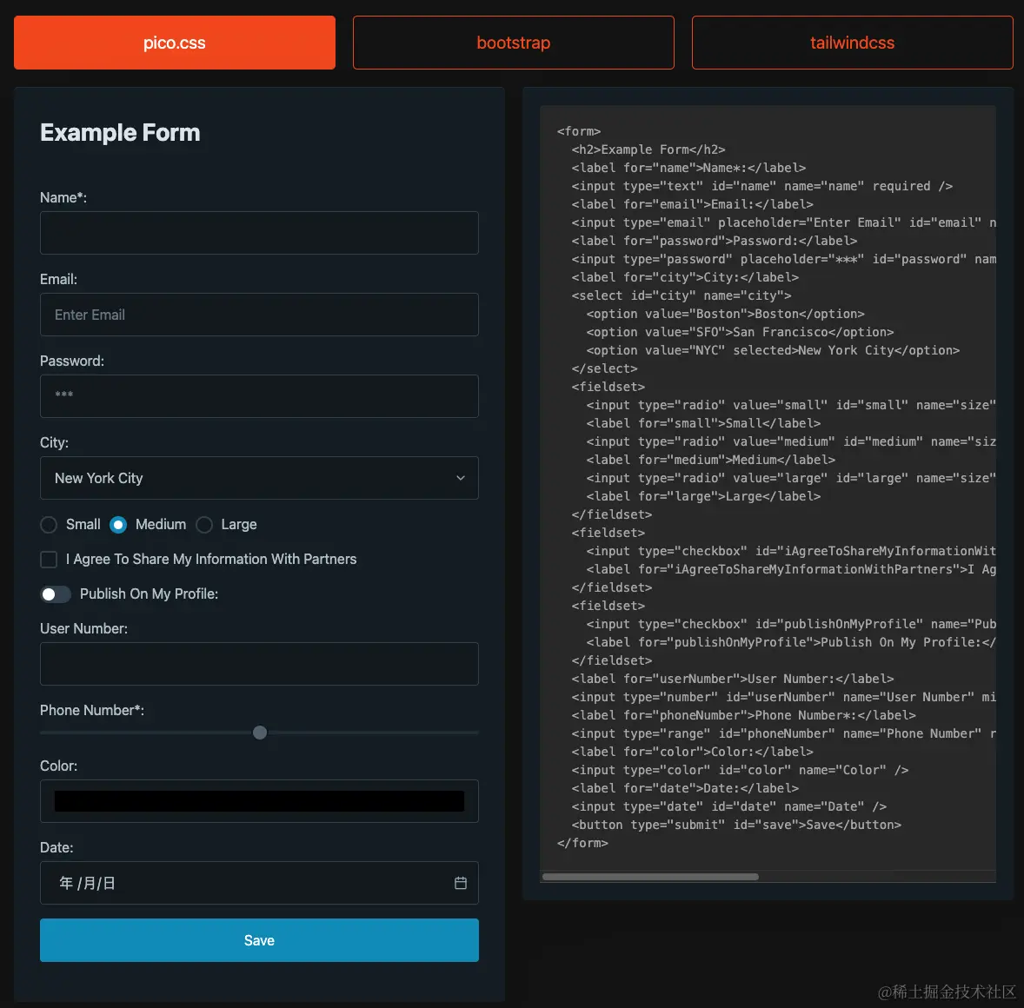Click the Date input field placeholder
The height and width of the screenshot is (1008, 1024).
[88, 884]
